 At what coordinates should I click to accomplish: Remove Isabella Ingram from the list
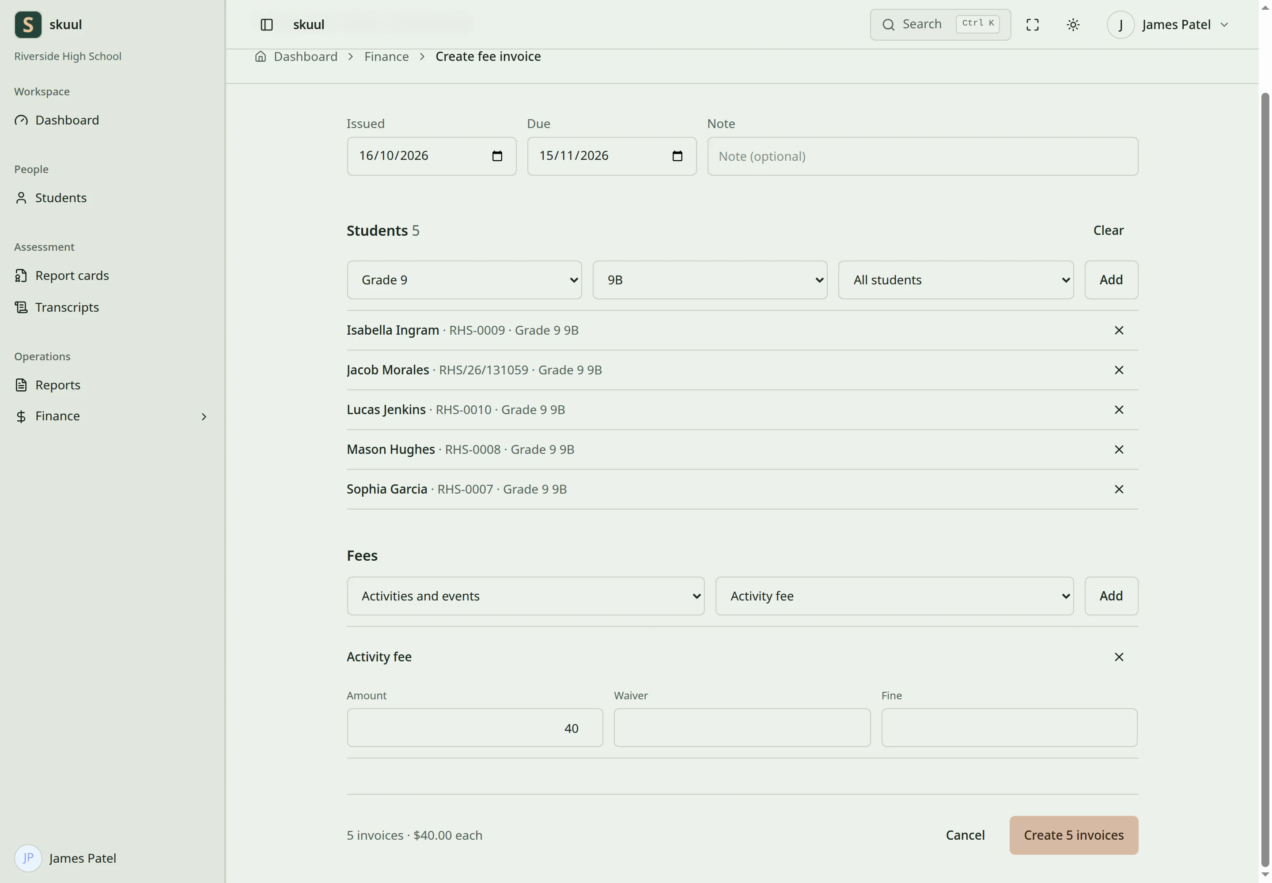[1119, 330]
